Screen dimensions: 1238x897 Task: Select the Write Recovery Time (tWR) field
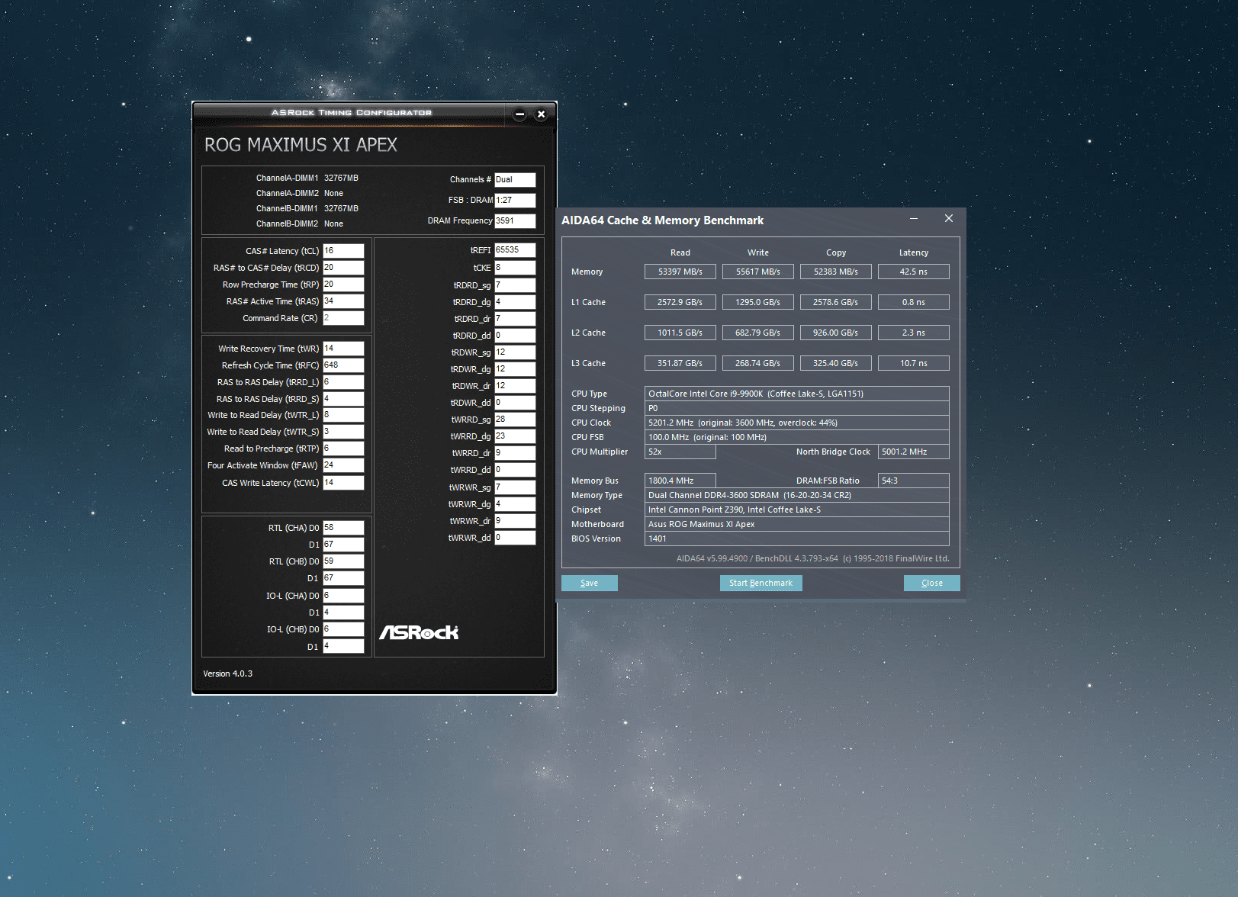[x=343, y=349]
